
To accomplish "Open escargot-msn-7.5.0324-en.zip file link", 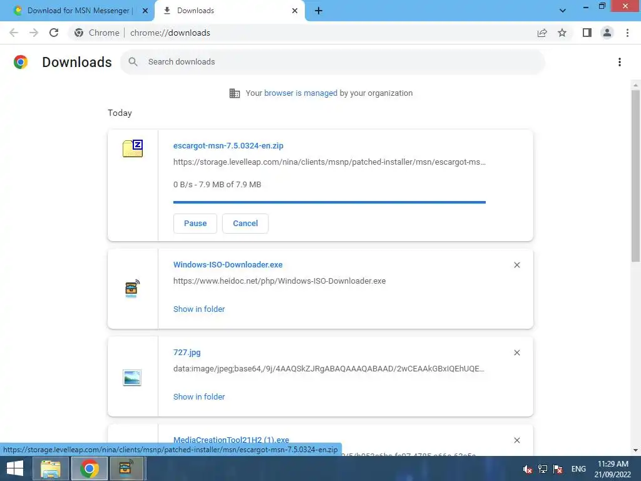I will click(228, 145).
